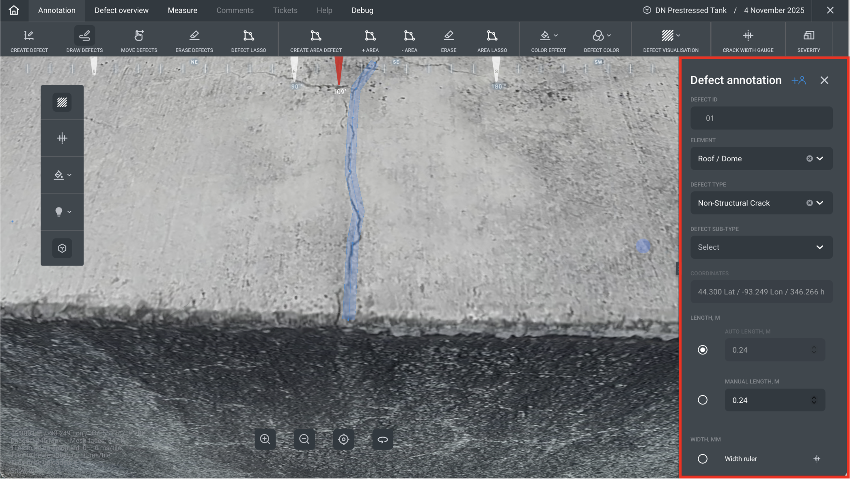Switch to the Defect overview tab

pos(121,11)
